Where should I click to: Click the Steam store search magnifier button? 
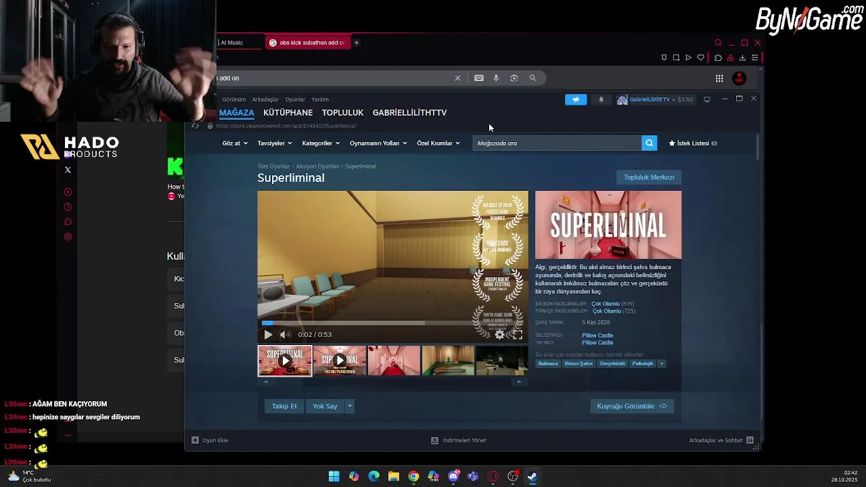(x=649, y=143)
